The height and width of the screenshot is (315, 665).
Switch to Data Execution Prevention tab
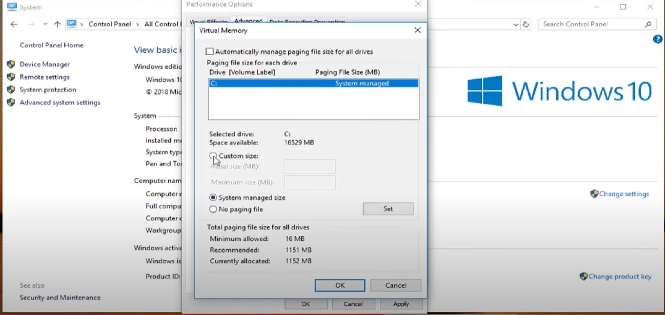point(307,22)
